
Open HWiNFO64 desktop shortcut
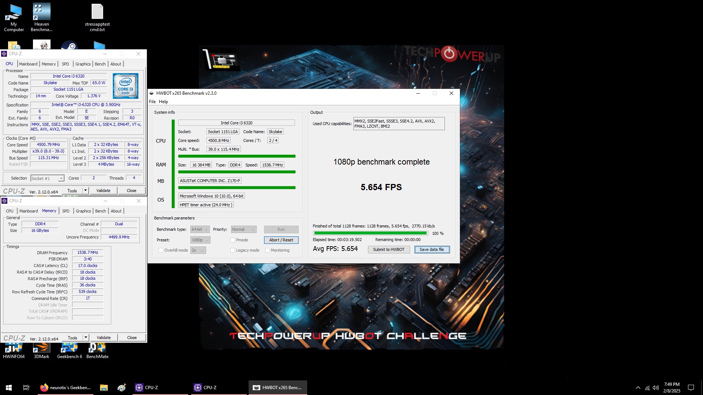coord(14,351)
